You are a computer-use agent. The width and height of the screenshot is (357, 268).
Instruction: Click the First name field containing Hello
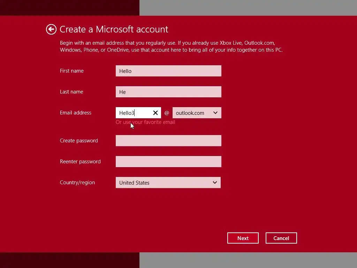click(x=168, y=71)
